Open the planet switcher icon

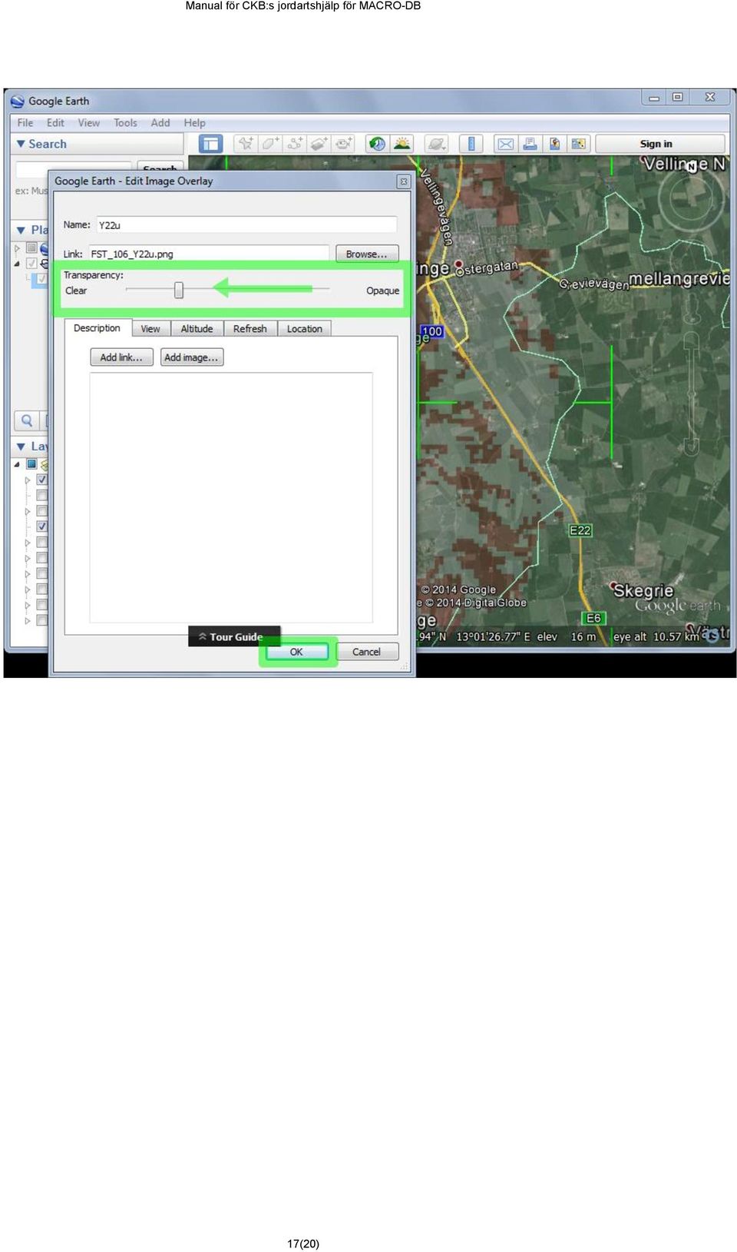point(436,144)
